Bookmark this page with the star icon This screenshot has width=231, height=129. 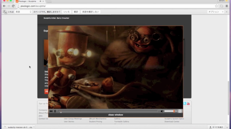tap(216, 6)
